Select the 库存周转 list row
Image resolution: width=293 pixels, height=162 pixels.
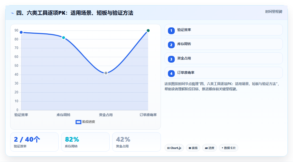click(x=223, y=44)
